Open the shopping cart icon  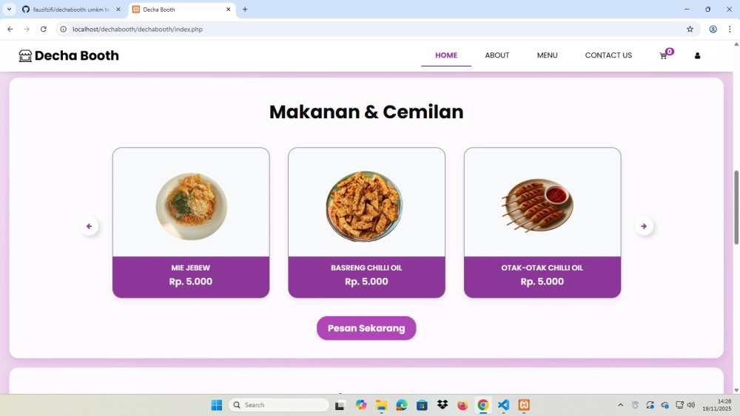[x=664, y=55]
